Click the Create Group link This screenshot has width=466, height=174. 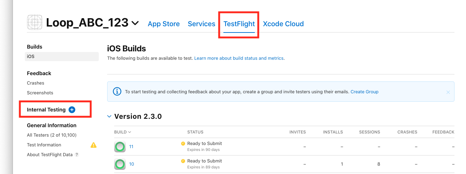coord(364,92)
